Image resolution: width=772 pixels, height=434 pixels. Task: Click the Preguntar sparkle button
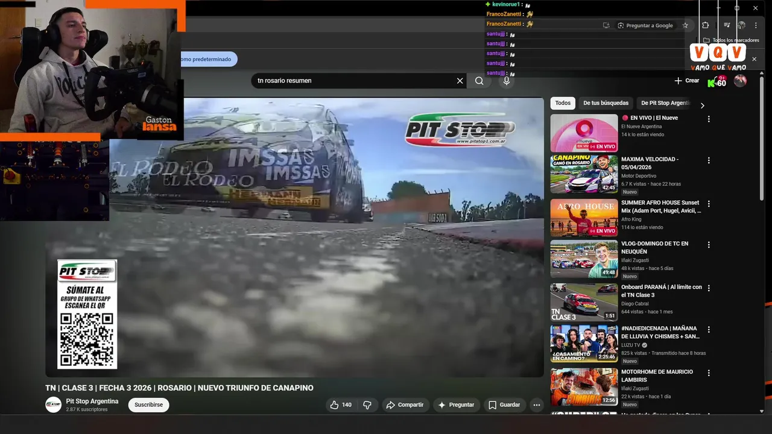point(456,405)
